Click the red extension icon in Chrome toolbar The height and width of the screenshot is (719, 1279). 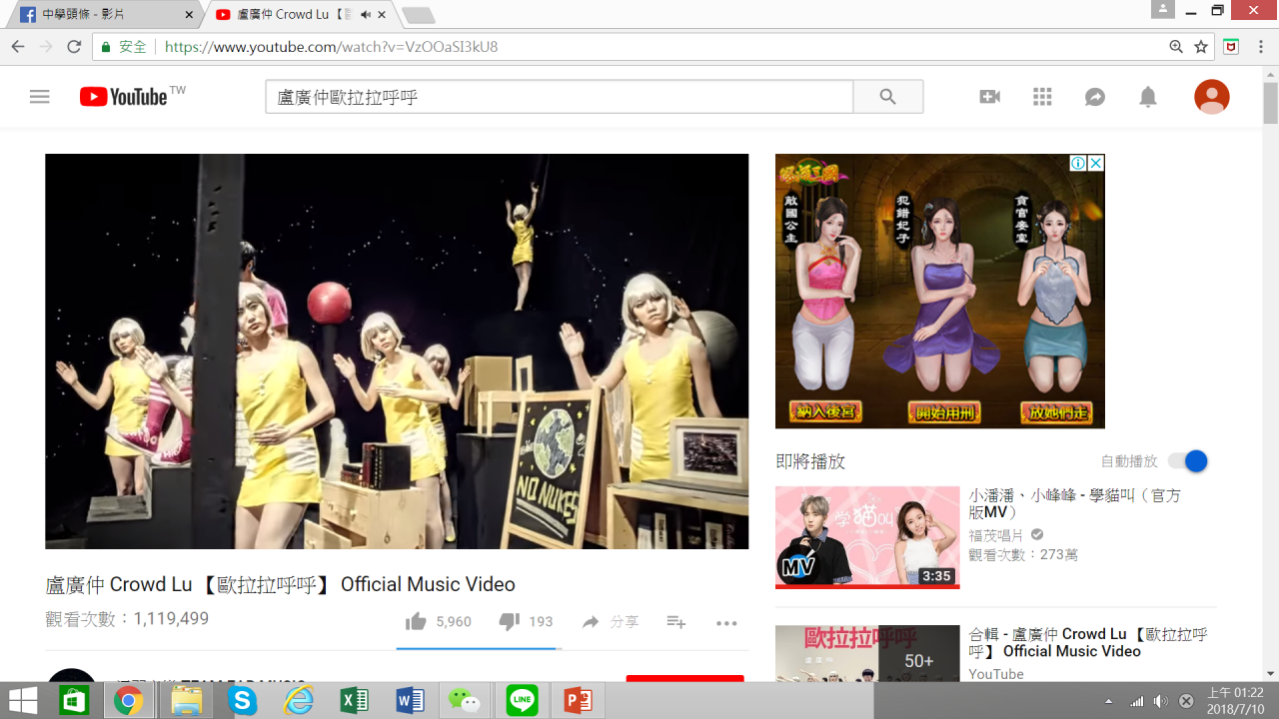[1231, 47]
